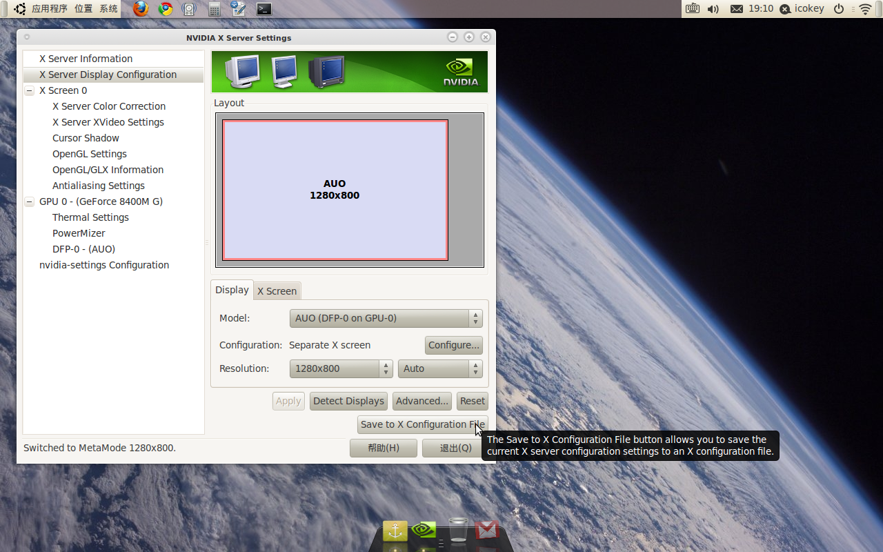This screenshot has width=883, height=552.
Task: Open Thermal Settings page
Action: (90, 217)
